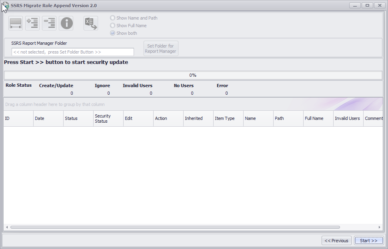Click the Role Status label
Viewport: 388px width, 249px height.
tap(18, 85)
